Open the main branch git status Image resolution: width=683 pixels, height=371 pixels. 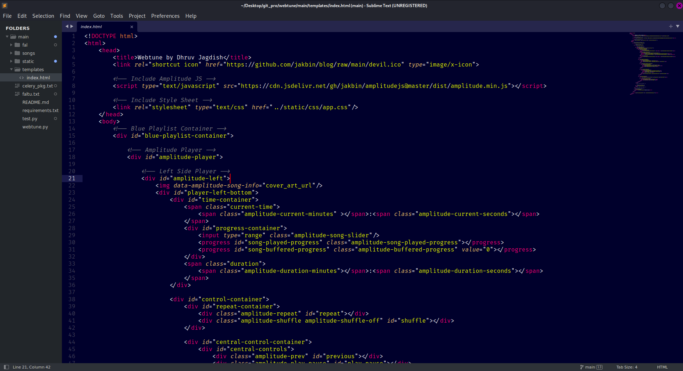click(x=590, y=367)
